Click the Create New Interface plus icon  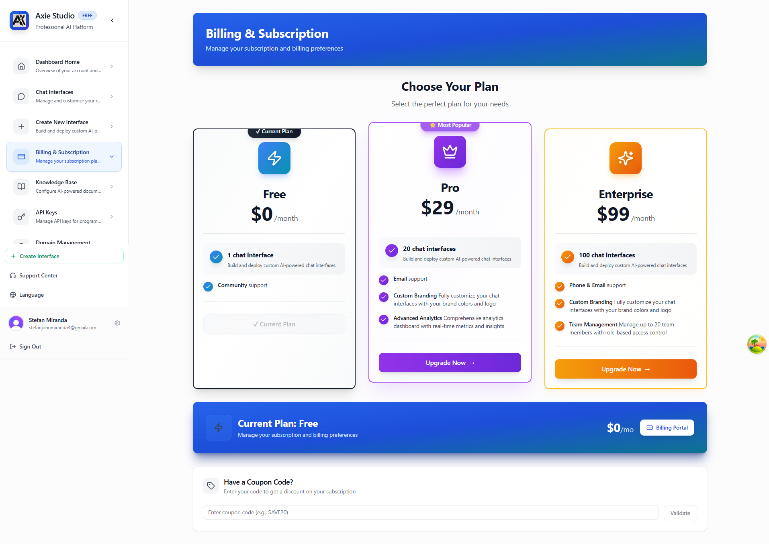point(21,126)
